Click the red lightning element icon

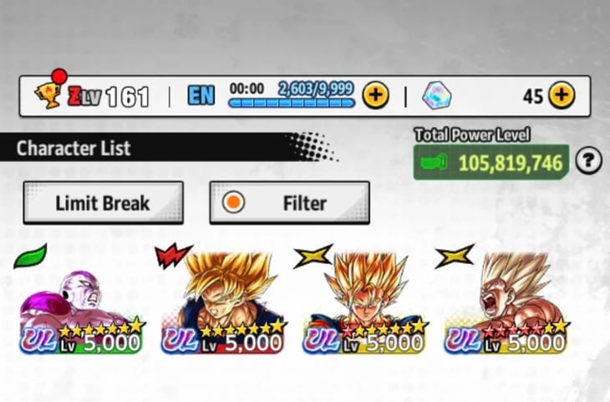click(x=173, y=255)
